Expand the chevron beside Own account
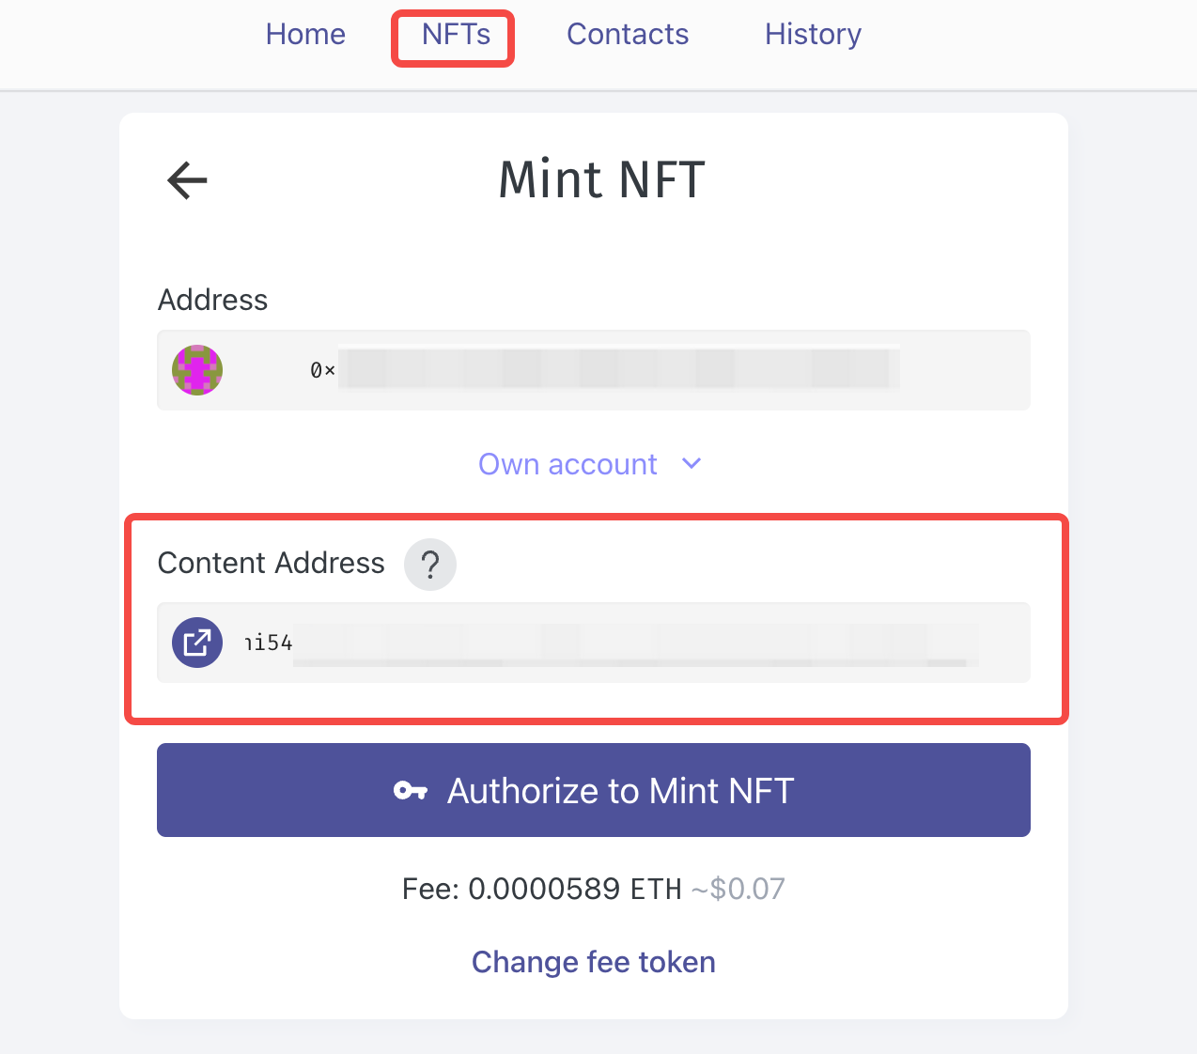The width and height of the screenshot is (1197, 1054). 692,464
